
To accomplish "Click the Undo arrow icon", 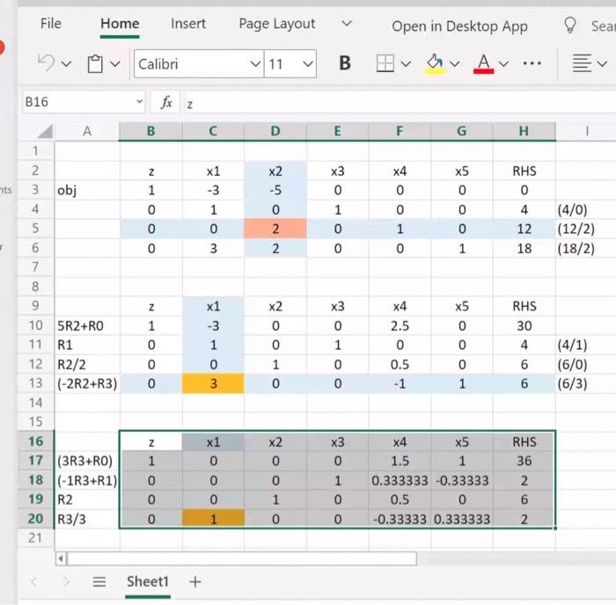I will point(47,62).
